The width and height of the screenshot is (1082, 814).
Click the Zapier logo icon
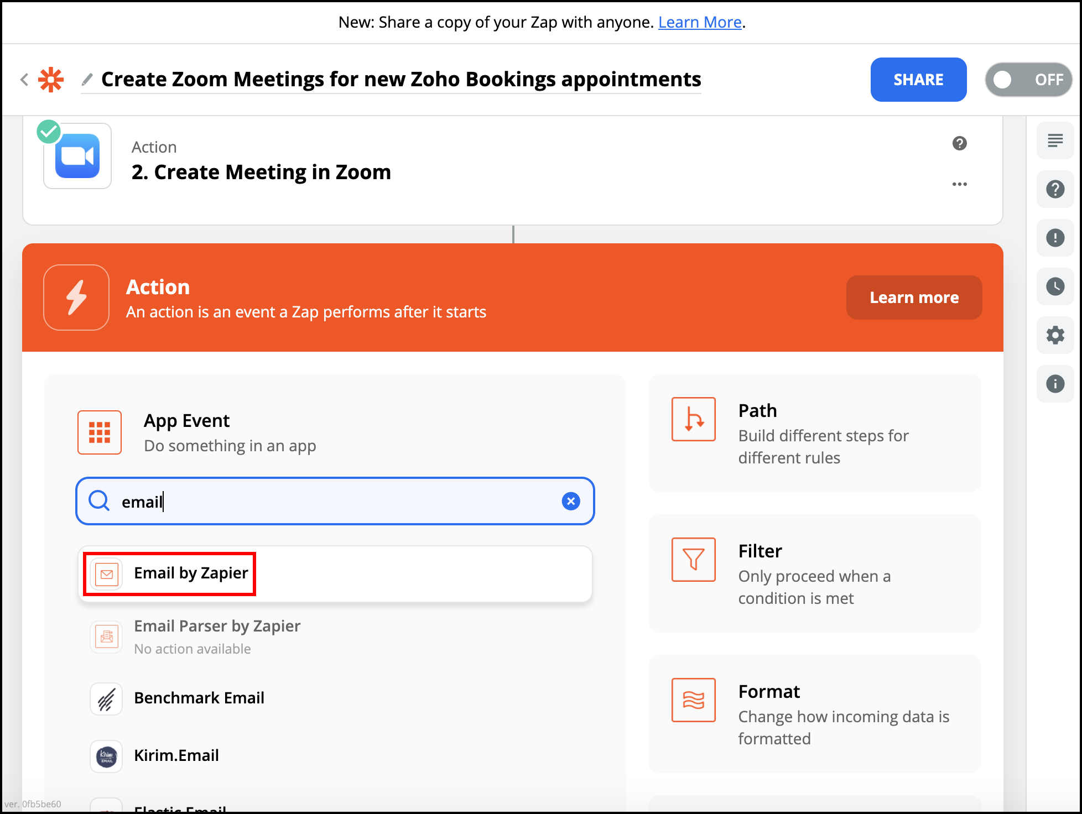click(51, 80)
